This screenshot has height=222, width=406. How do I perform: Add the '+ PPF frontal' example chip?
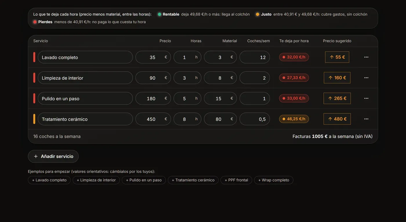point(236,180)
